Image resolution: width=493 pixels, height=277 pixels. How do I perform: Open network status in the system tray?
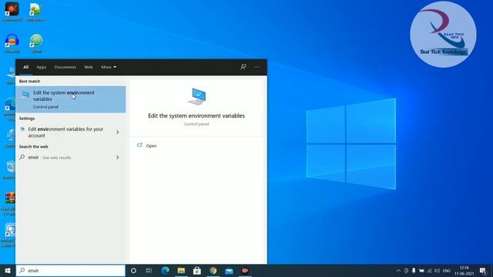coord(429,271)
